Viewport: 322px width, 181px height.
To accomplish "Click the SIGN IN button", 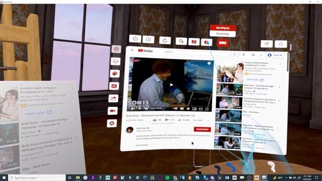I will click(275, 55).
